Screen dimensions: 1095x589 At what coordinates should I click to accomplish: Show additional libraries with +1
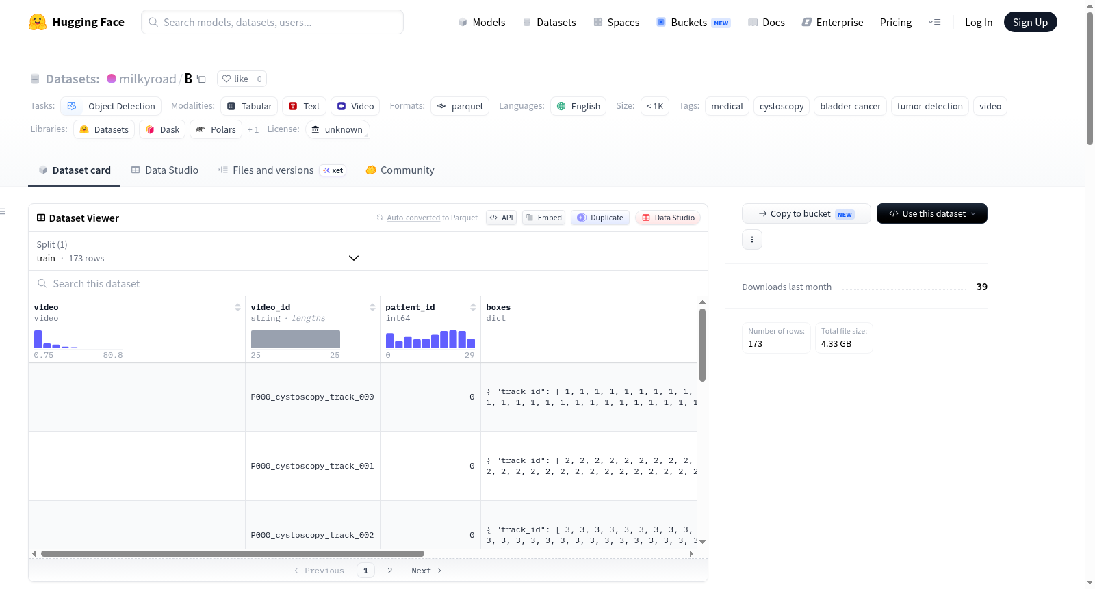pyautogui.click(x=253, y=129)
